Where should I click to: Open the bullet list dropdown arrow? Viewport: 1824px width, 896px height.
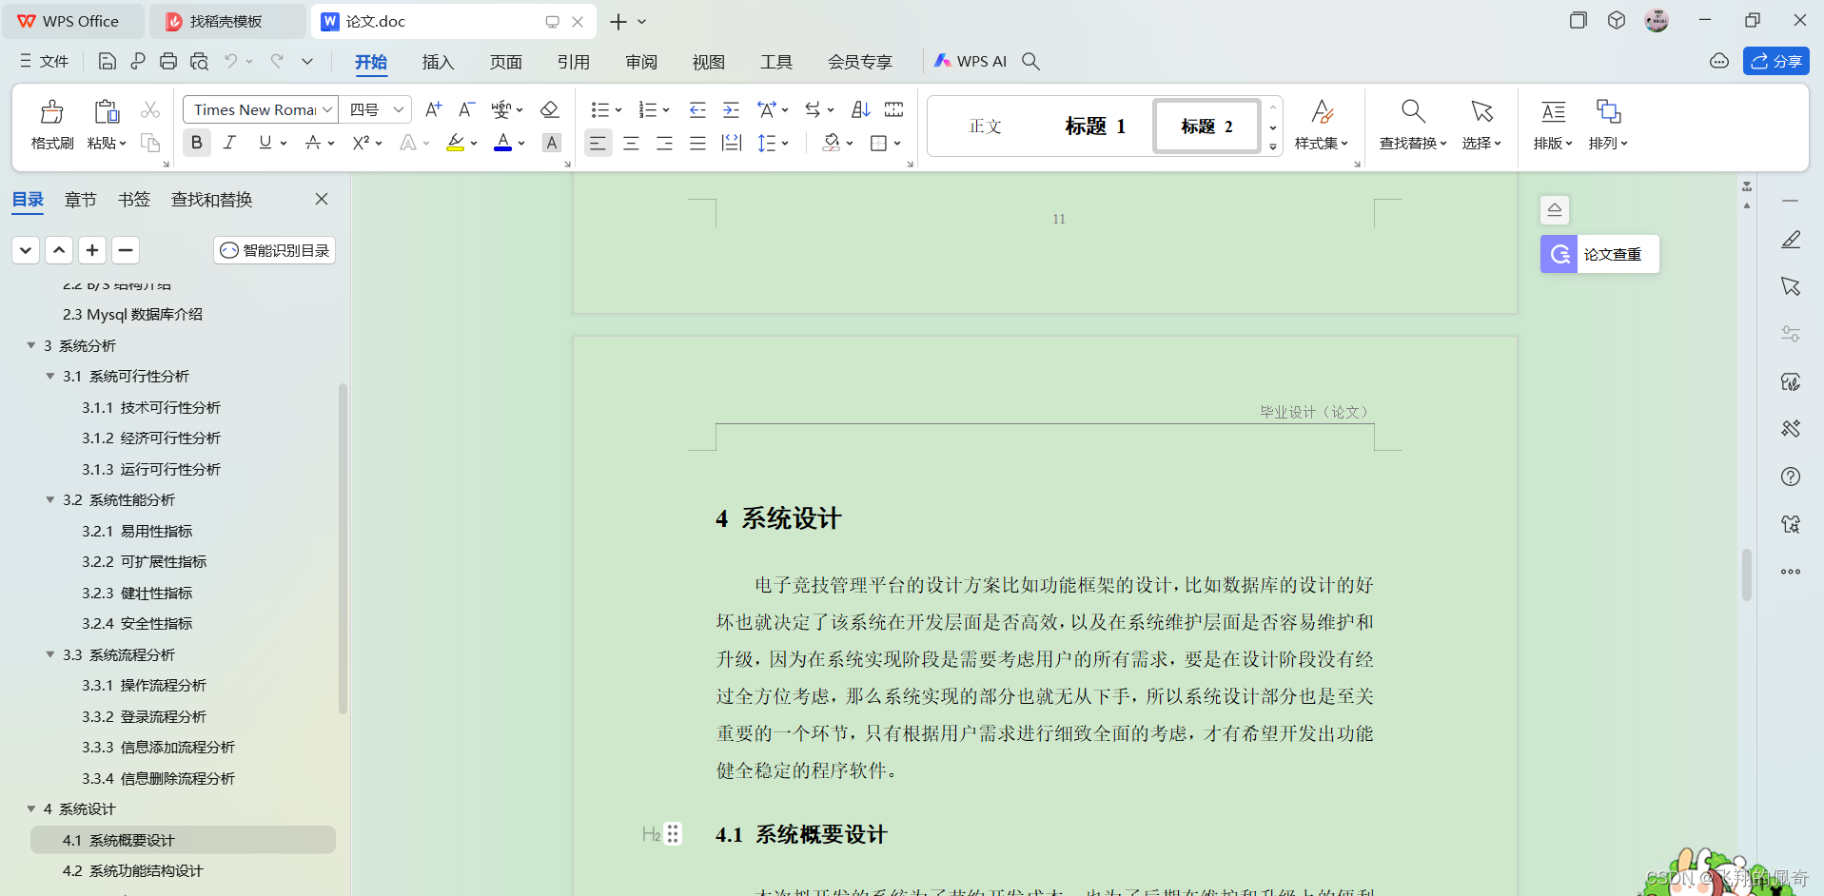(x=618, y=110)
